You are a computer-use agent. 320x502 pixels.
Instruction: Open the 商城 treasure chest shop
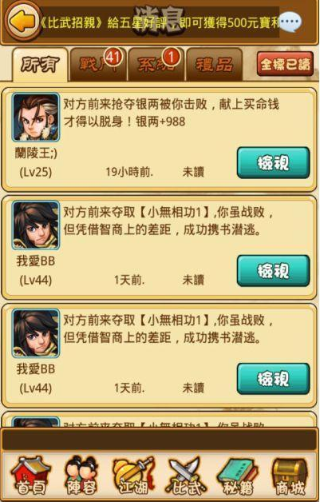click(290, 476)
